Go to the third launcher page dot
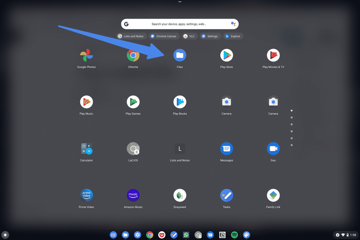This screenshot has height=240, width=360. coord(291,124)
